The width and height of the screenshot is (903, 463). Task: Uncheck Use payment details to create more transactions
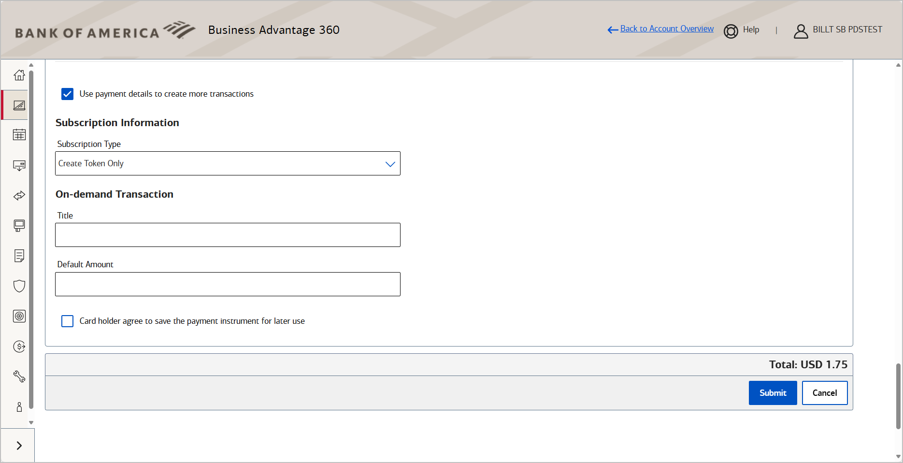click(x=68, y=94)
